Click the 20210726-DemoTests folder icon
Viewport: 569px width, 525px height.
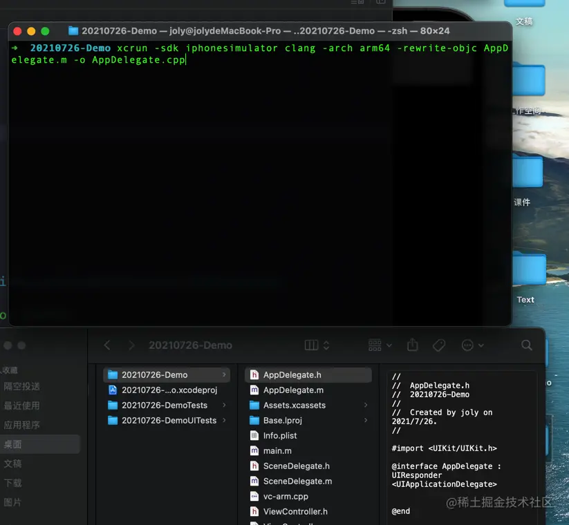click(113, 405)
